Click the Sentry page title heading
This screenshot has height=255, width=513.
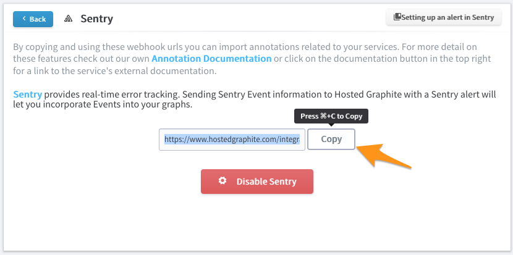coord(97,19)
